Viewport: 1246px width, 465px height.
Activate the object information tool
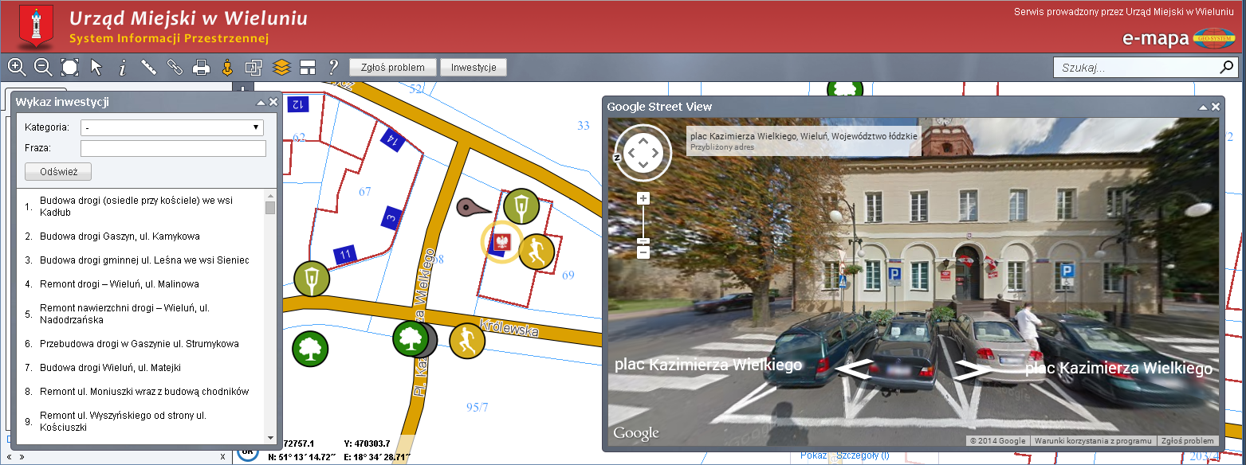[122, 68]
